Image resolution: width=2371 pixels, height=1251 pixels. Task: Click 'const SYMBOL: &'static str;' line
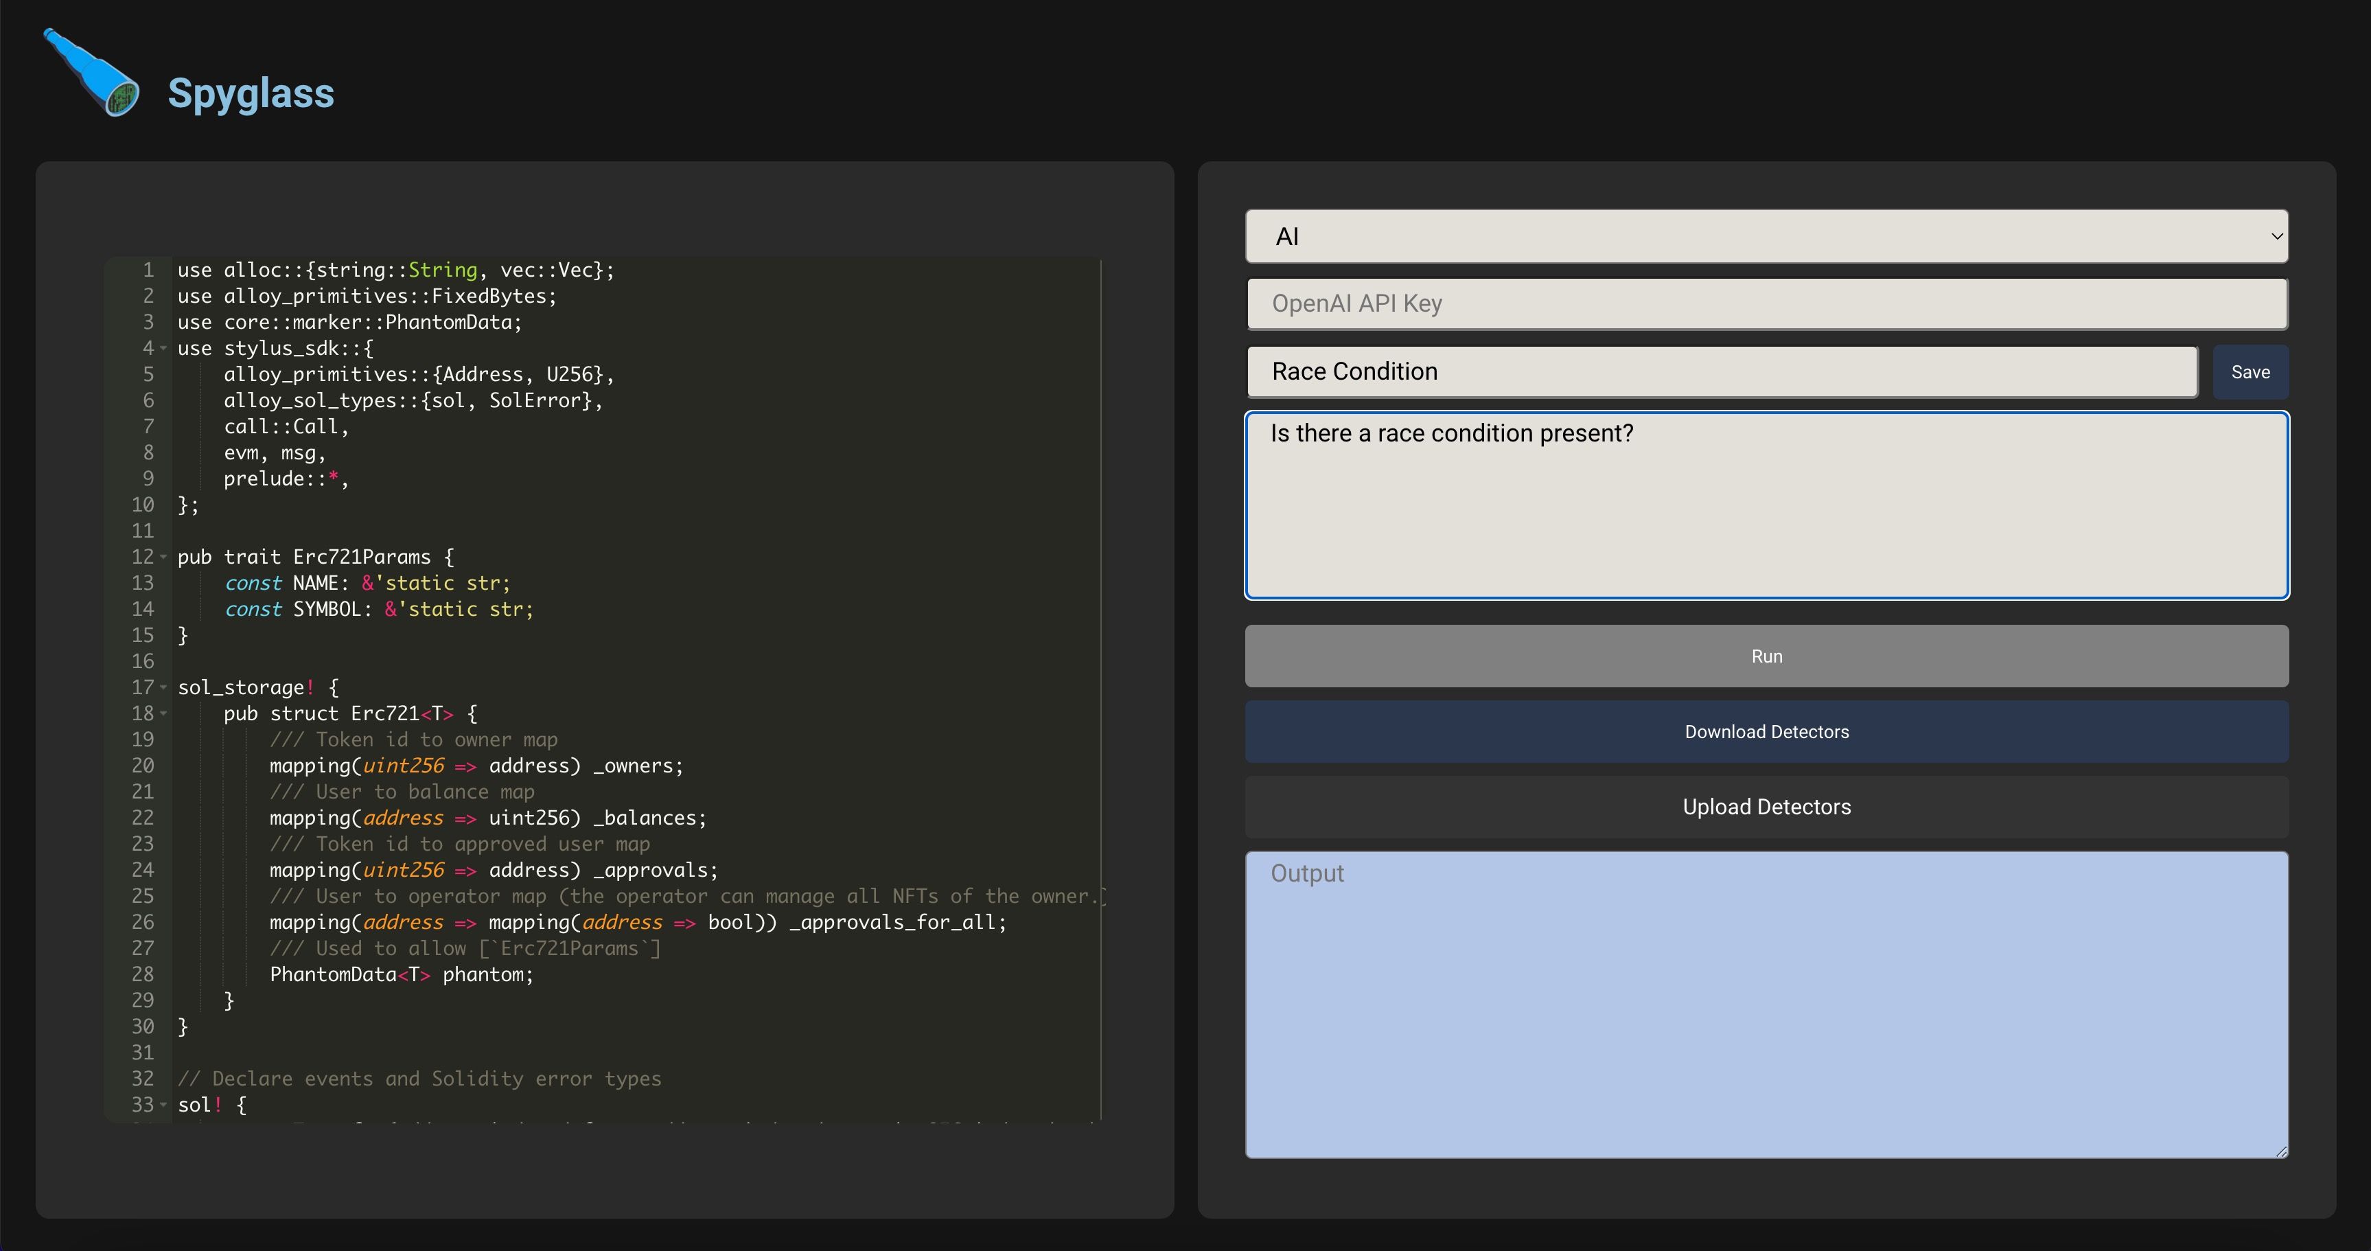click(378, 610)
